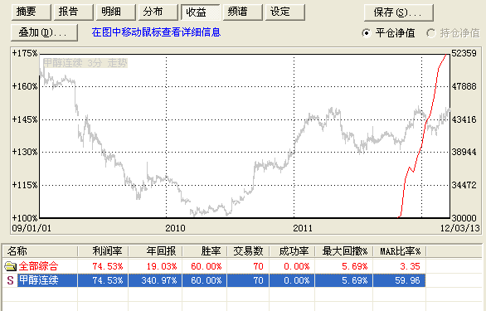
Task: Select the 收益 tab
Action: pos(201,12)
